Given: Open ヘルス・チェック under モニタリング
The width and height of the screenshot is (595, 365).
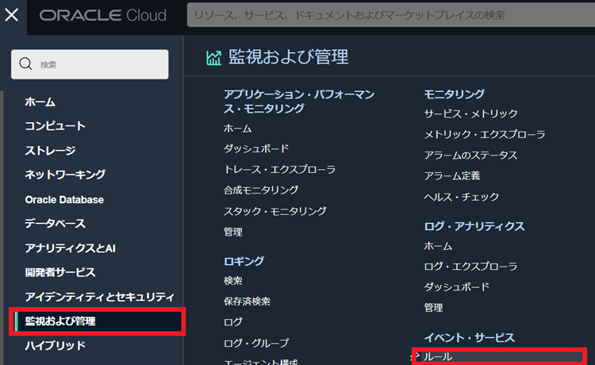Looking at the screenshot, I should (461, 197).
